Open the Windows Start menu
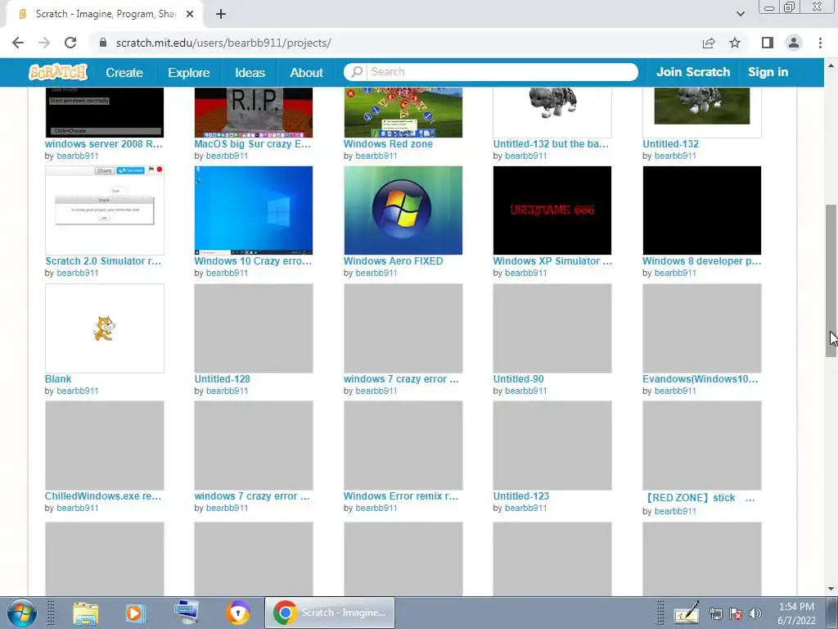The width and height of the screenshot is (838, 629). 22,613
